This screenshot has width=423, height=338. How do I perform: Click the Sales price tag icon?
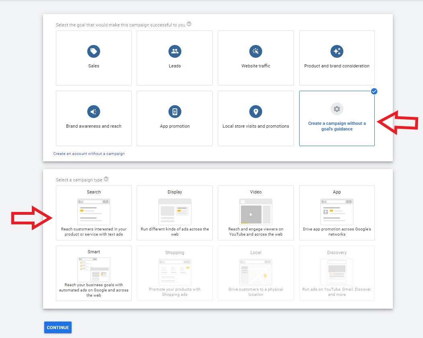click(x=94, y=51)
